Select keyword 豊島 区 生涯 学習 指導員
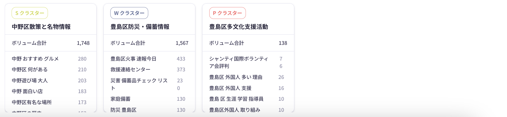The width and height of the screenshot is (507, 117). [236, 99]
